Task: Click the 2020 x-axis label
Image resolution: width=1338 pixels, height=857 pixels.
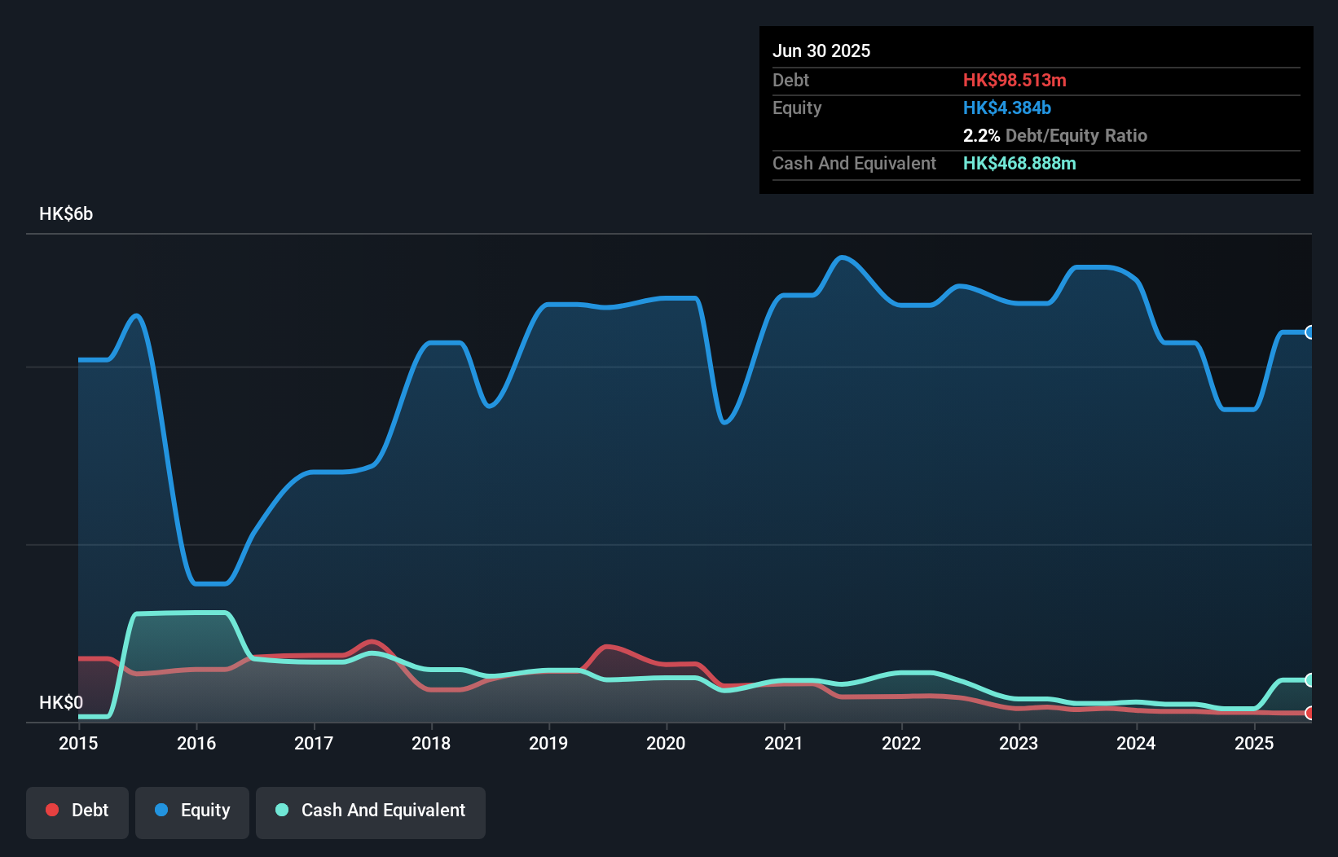Action: tap(666, 743)
